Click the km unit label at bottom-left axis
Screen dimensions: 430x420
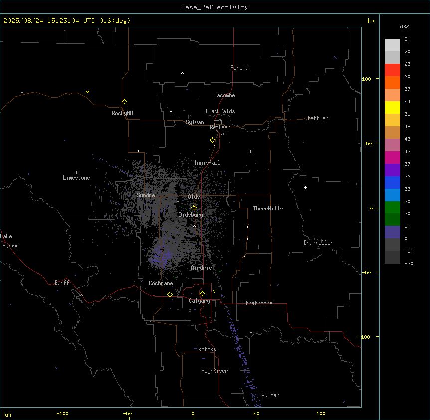pos(7,414)
